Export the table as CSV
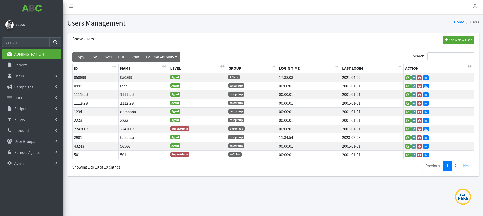483x216 pixels. click(x=94, y=57)
